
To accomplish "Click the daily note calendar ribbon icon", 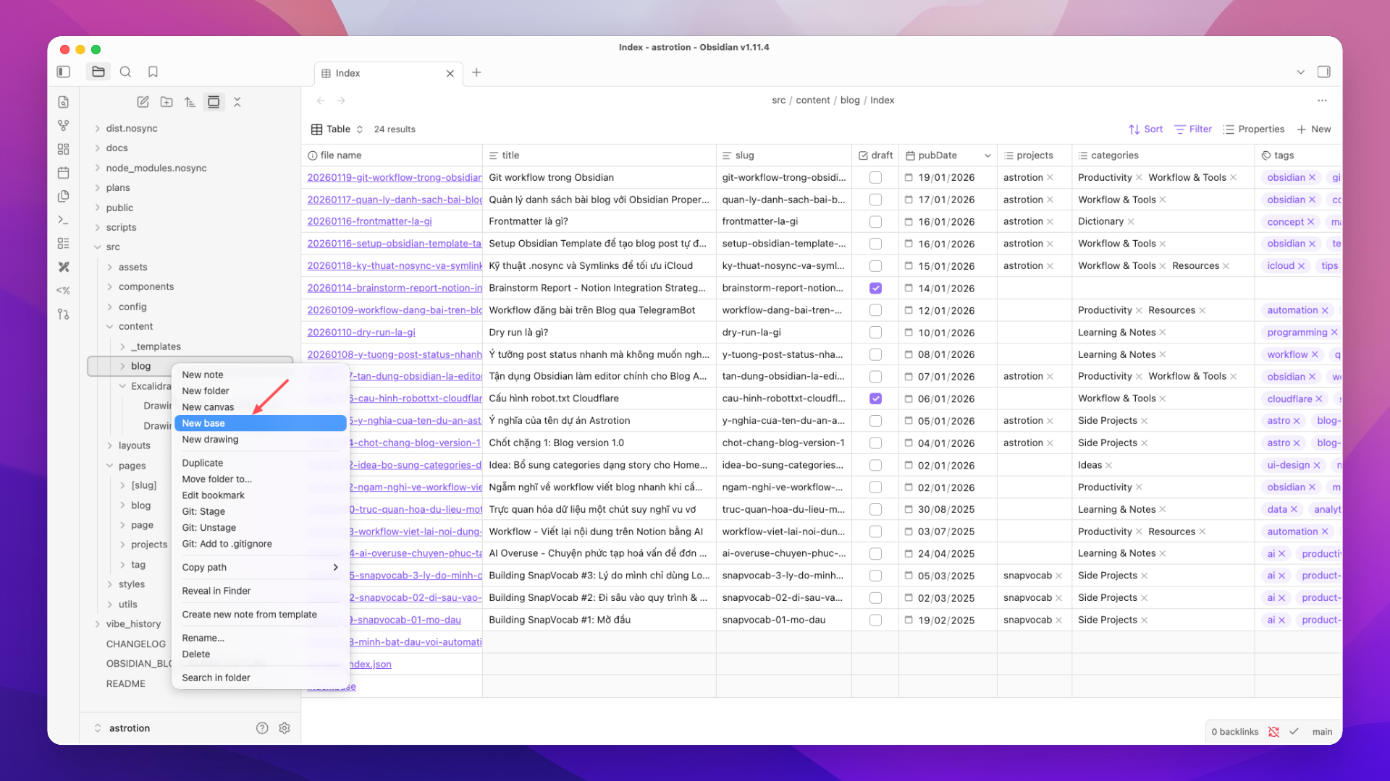I will pos(64,173).
